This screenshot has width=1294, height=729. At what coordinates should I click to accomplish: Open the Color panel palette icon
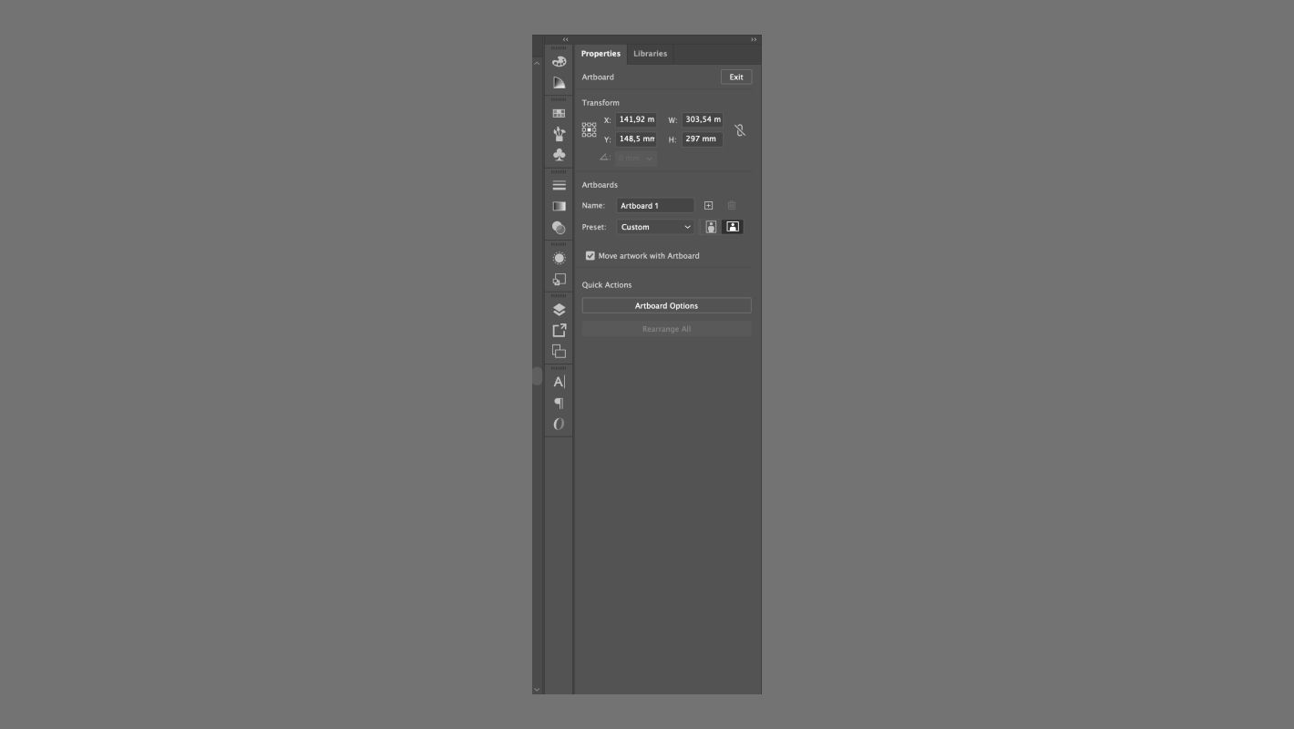pos(559,62)
